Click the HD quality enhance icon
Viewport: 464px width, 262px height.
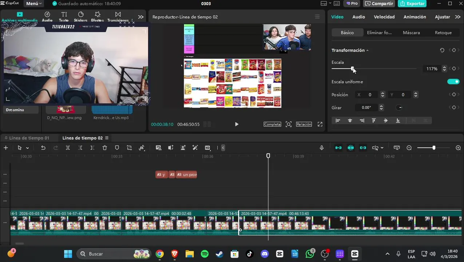pyautogui.click(x=207, y=148)
